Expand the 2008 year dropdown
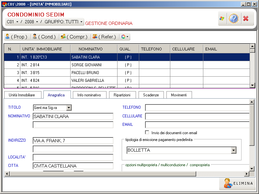Screen dimensions: 259x194 [37, 22]
